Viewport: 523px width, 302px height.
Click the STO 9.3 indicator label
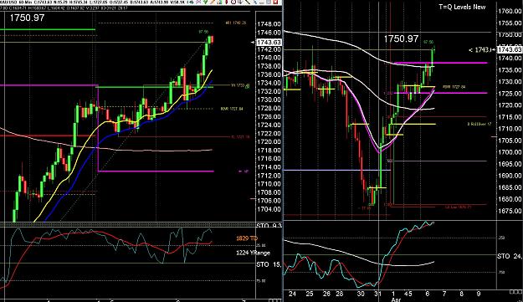(x=269, y=226)
